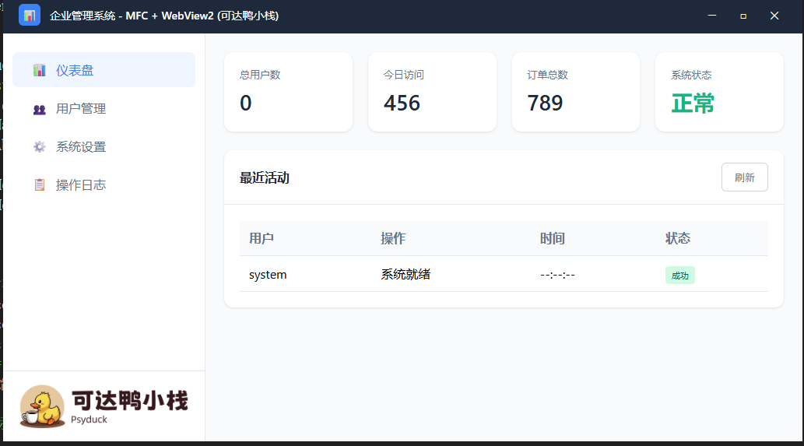Click the 操作 column header
The height and width of the screenshot is (446, 804).
pyautogui.click(x=393, y=238)
